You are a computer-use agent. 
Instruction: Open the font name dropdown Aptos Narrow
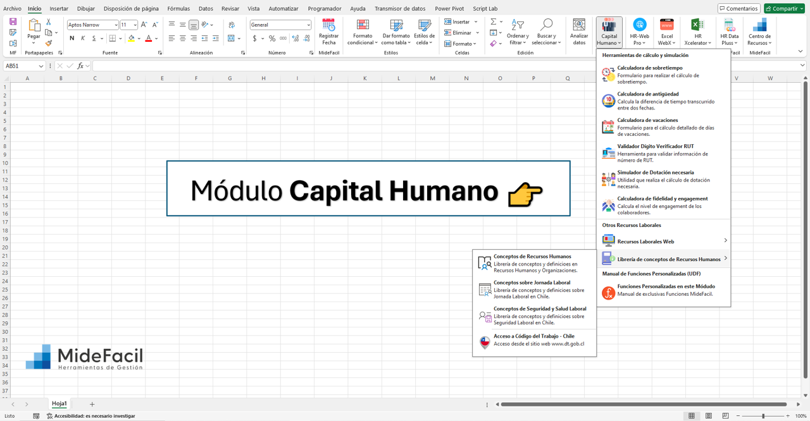point(116,25)
